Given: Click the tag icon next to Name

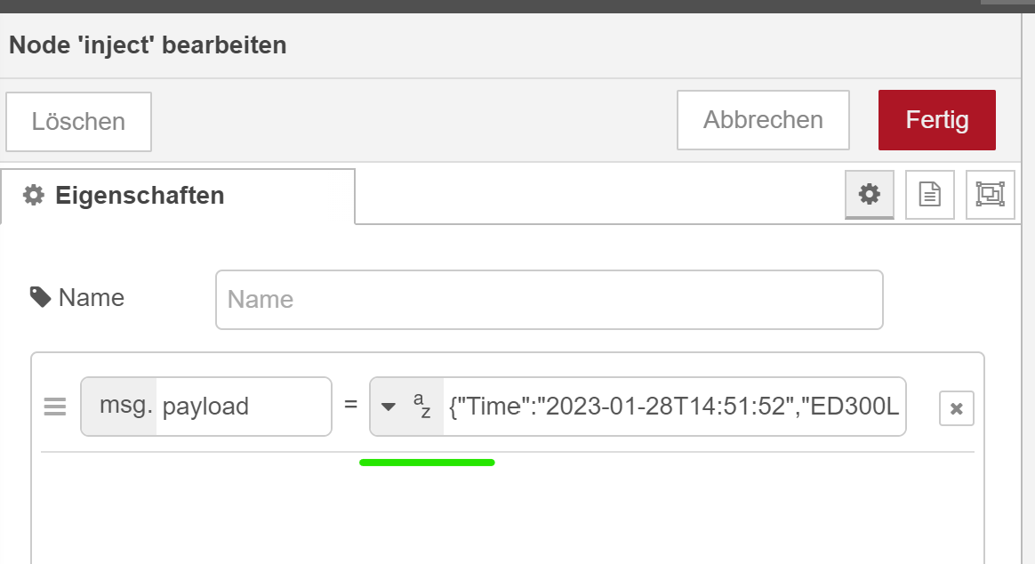Looking at the screenshot, I should (40, 297).
